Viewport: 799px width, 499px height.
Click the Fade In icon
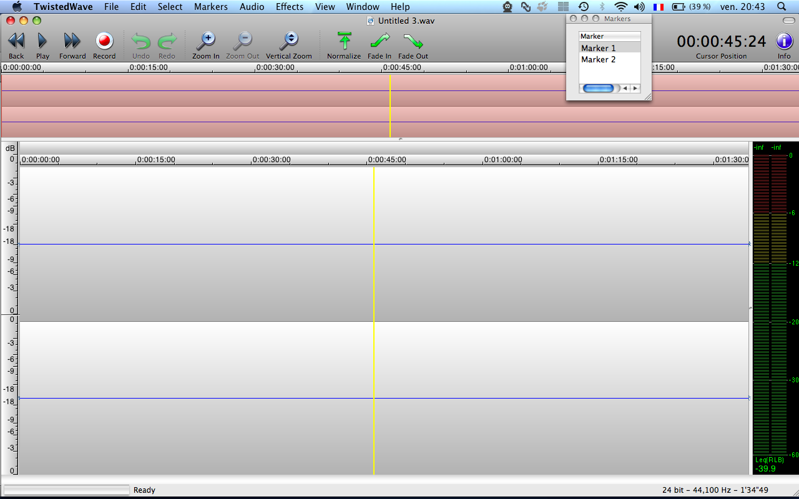[380, 41]
